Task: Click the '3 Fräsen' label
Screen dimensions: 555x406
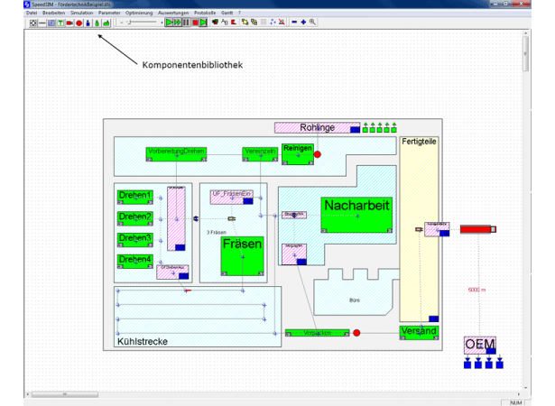Action: [217, 232]
